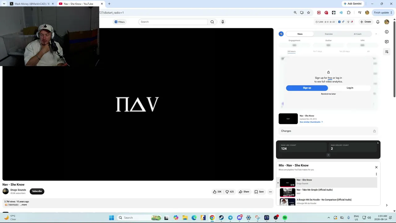Screen dimensions: 396x223
Task: Open the Chrome tab search dropdown
Action: [4, 4]
